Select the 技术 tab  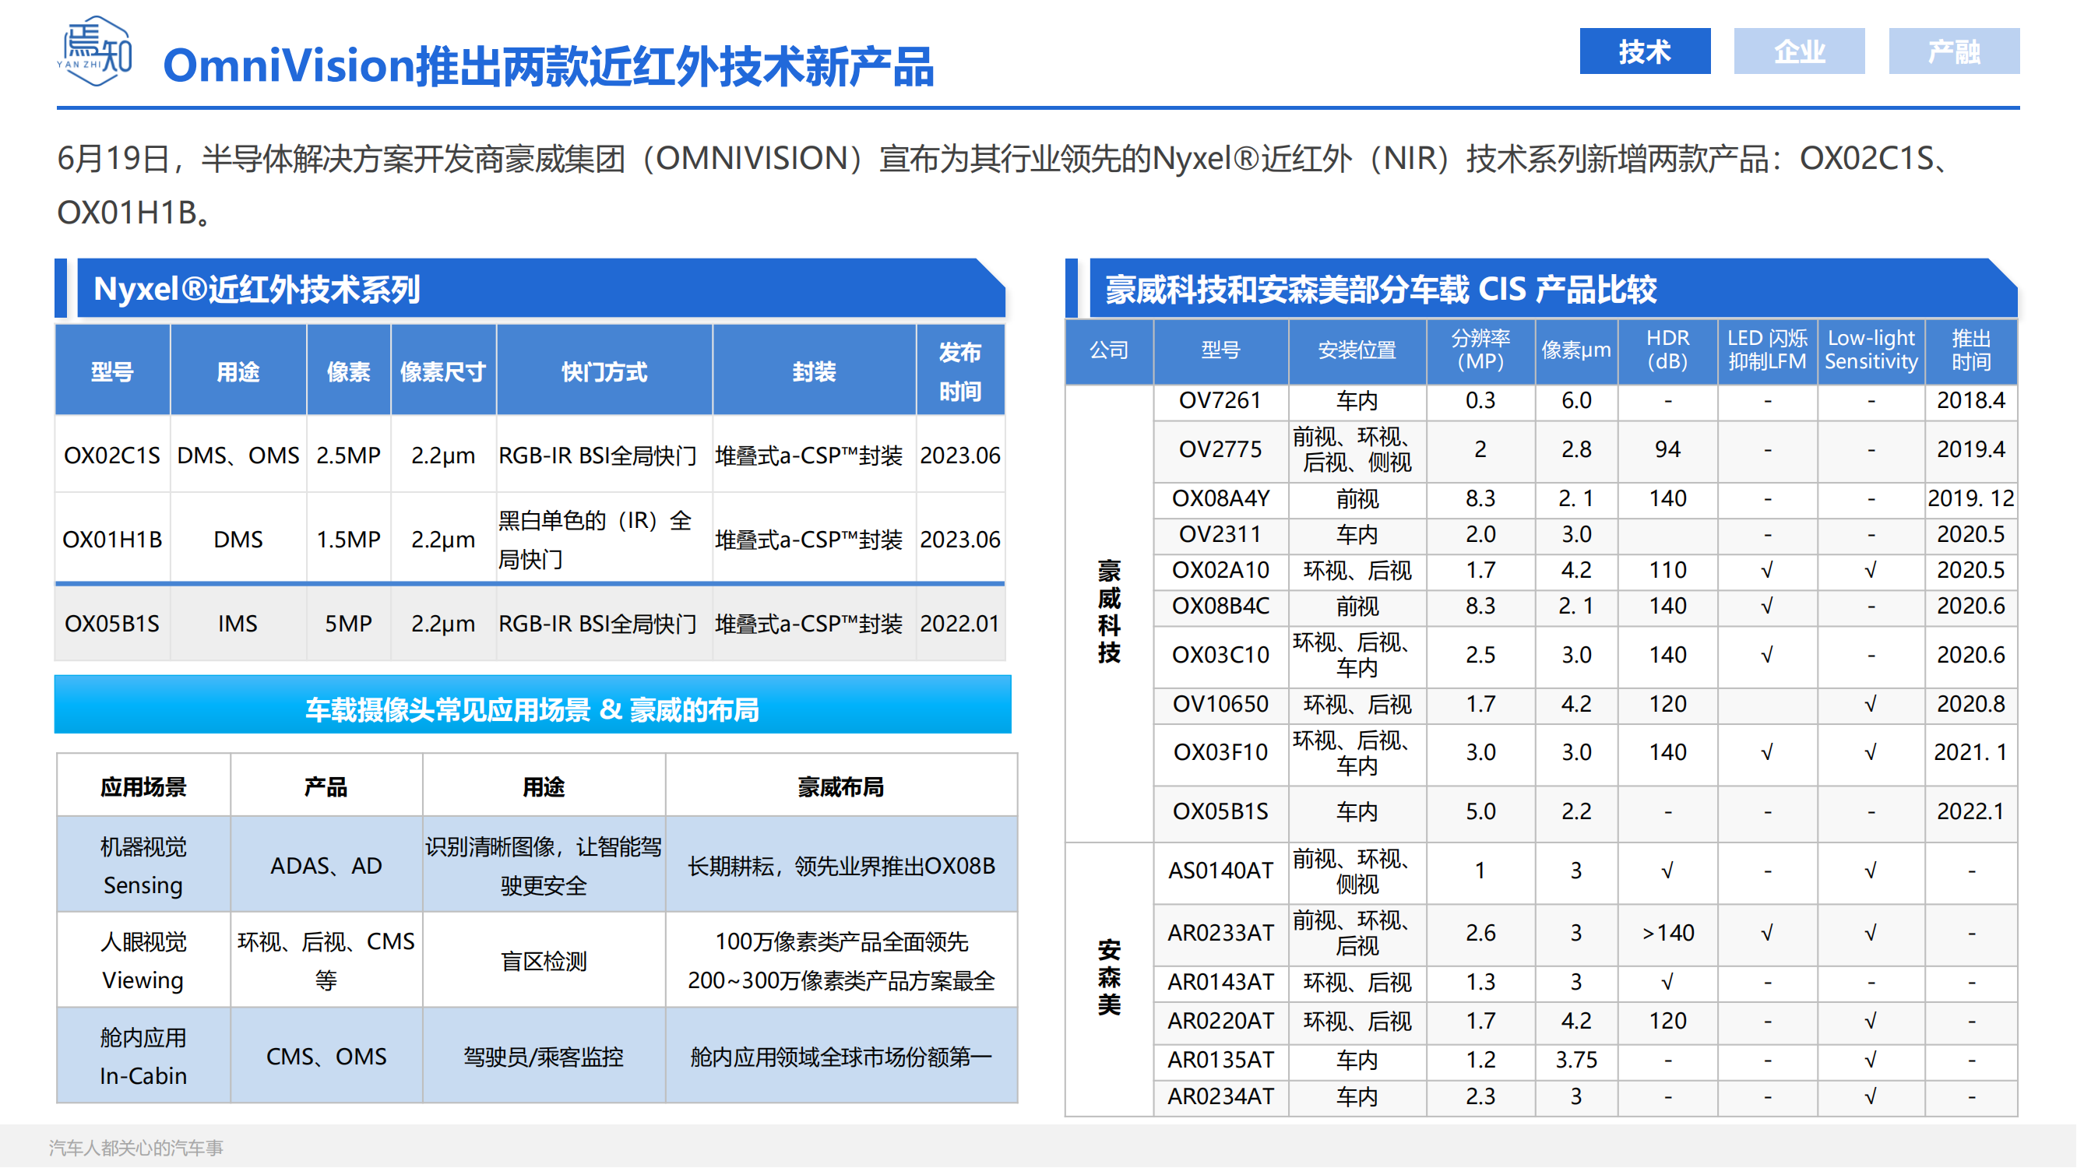point(1645,51)
